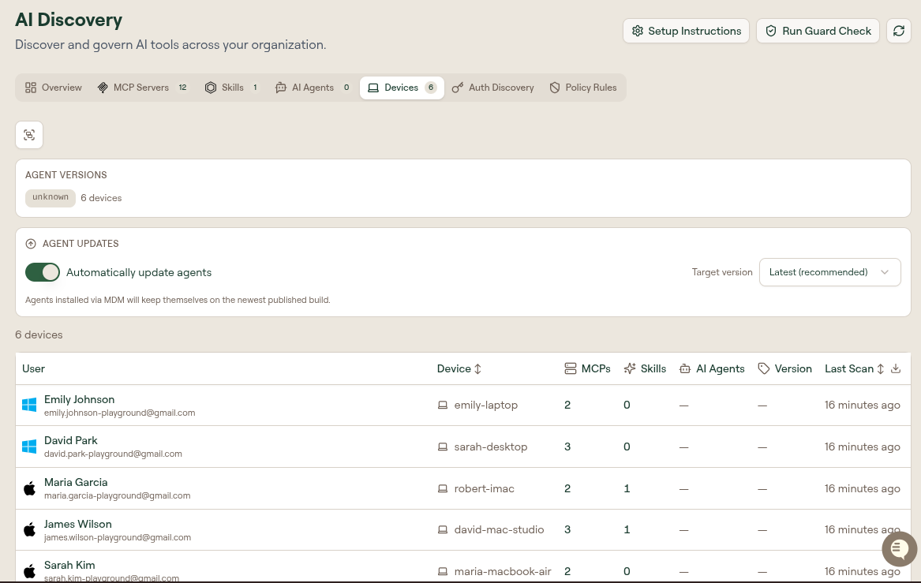Click the name Maria Garcia
The image size is (921, 583).
76,482
